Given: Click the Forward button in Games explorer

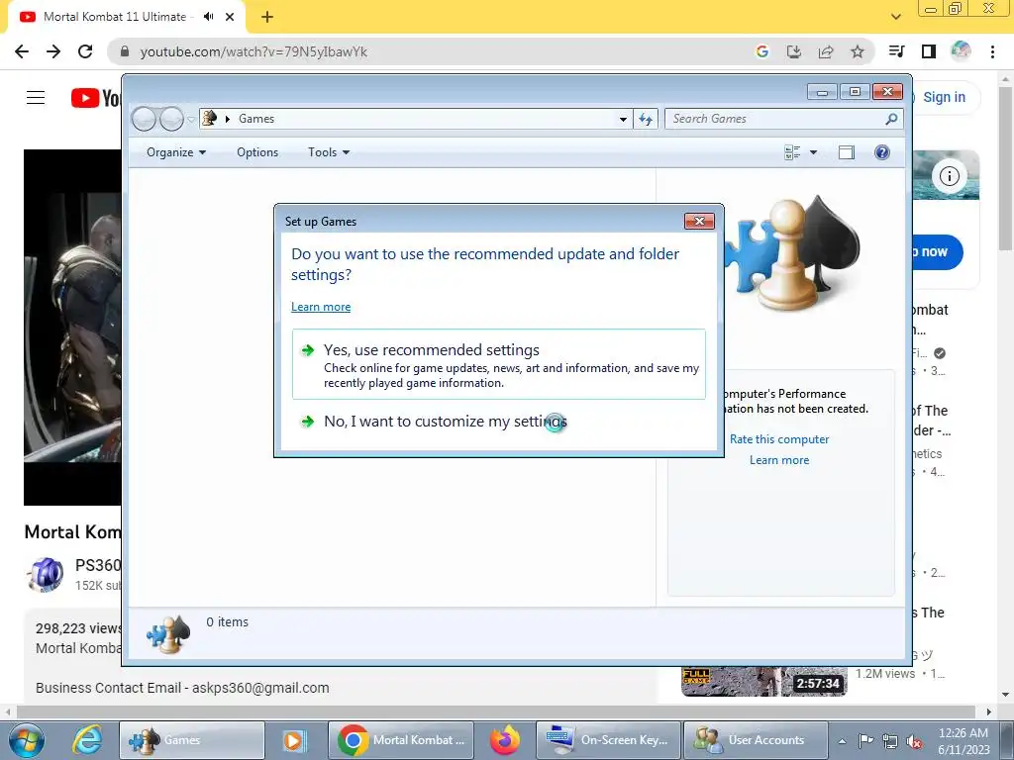Looking at the screenshot, I should [x=171, y=119].
